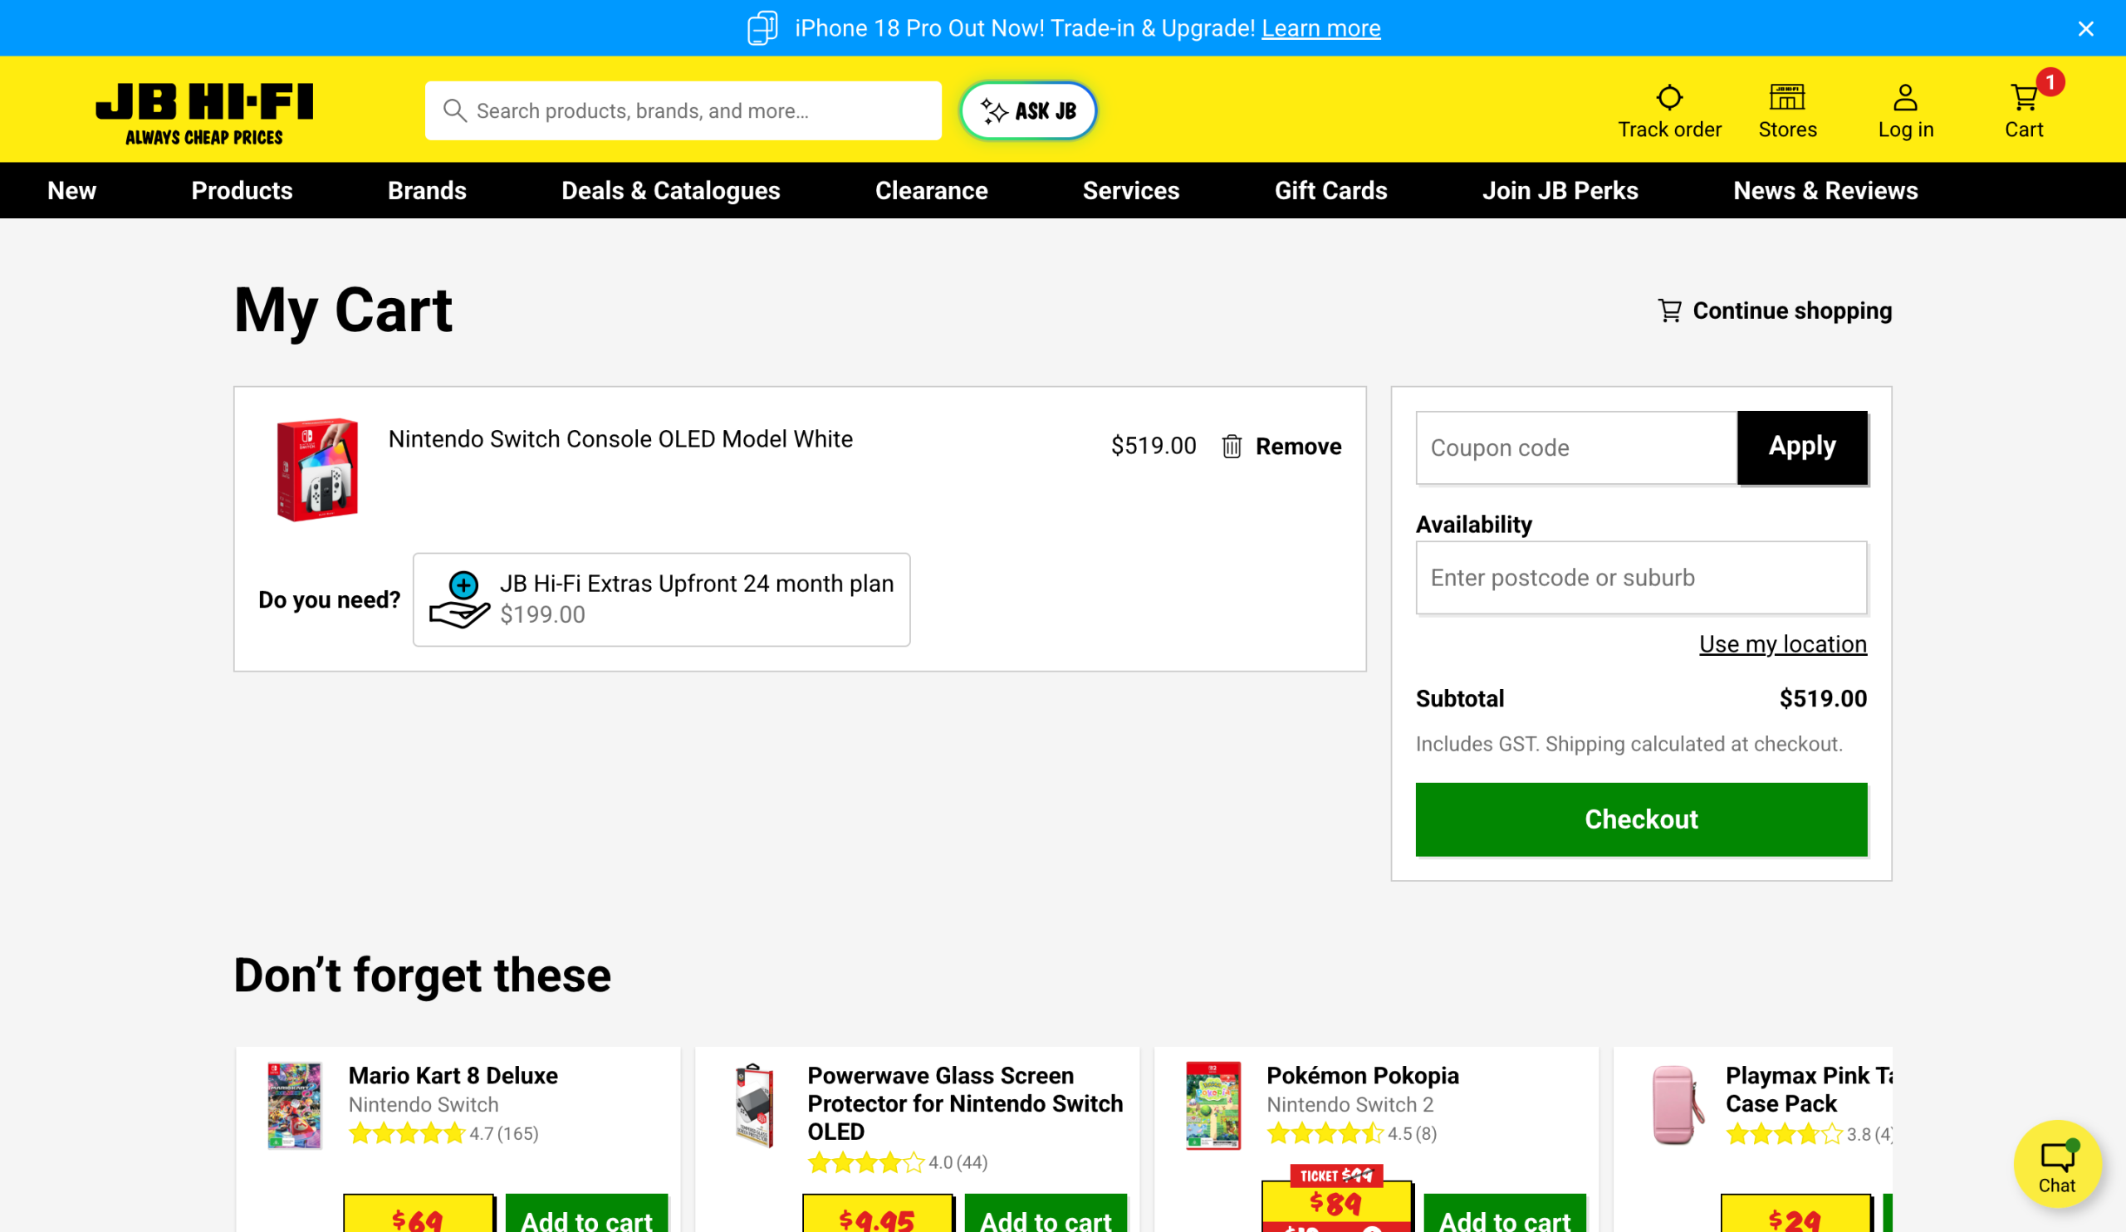Open the New menu
Image resolution: width=2126 pixels, height=1232 pixels.
(x=71, y=191)
